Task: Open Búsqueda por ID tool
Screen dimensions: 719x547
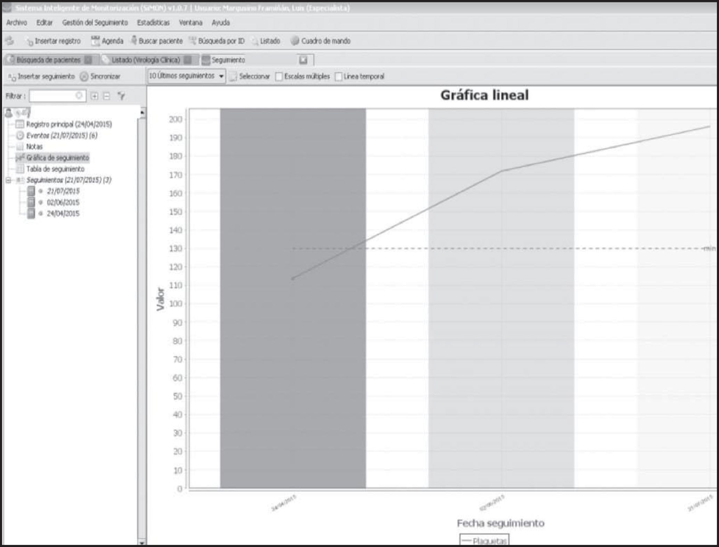Action: pos(217,41)
